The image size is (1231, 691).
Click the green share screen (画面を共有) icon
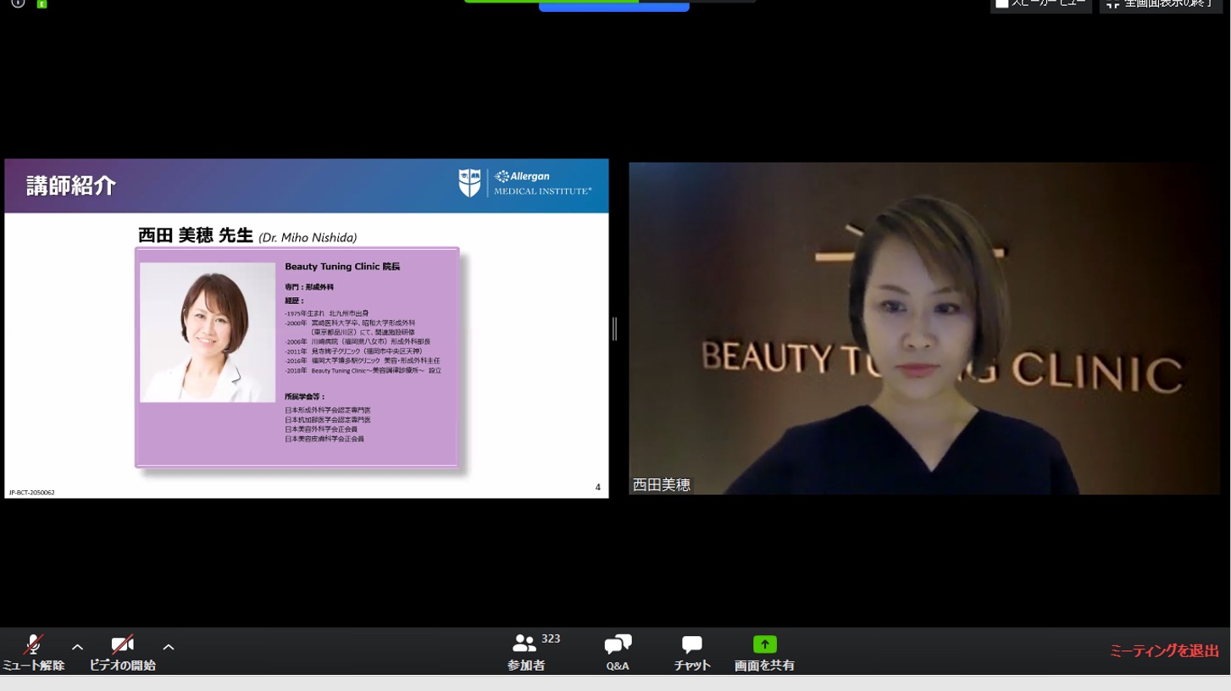(764, 644)
